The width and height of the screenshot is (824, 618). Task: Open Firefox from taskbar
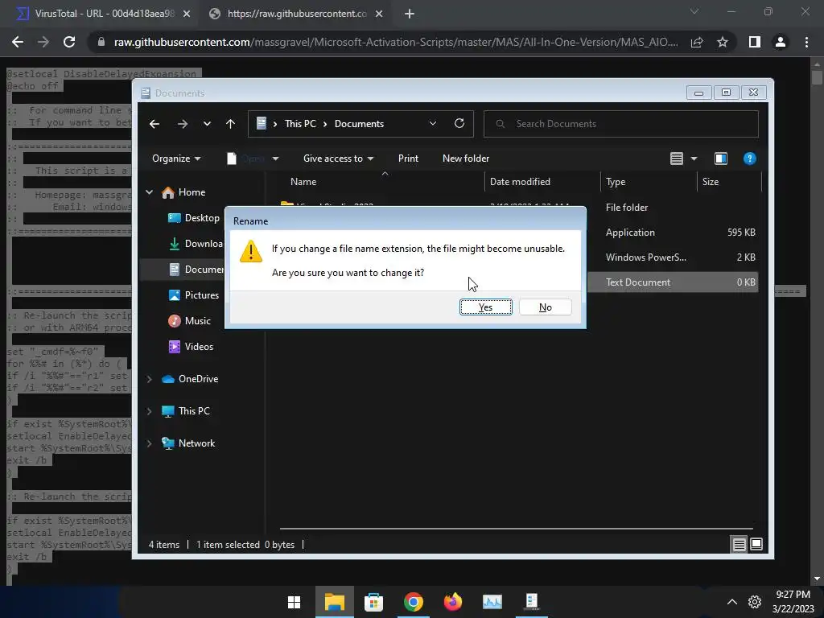(452, 602)
